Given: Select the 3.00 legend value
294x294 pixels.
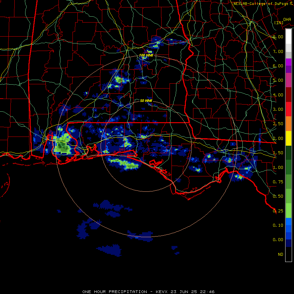Looking at the screenshot, I should tap(278, 109).
